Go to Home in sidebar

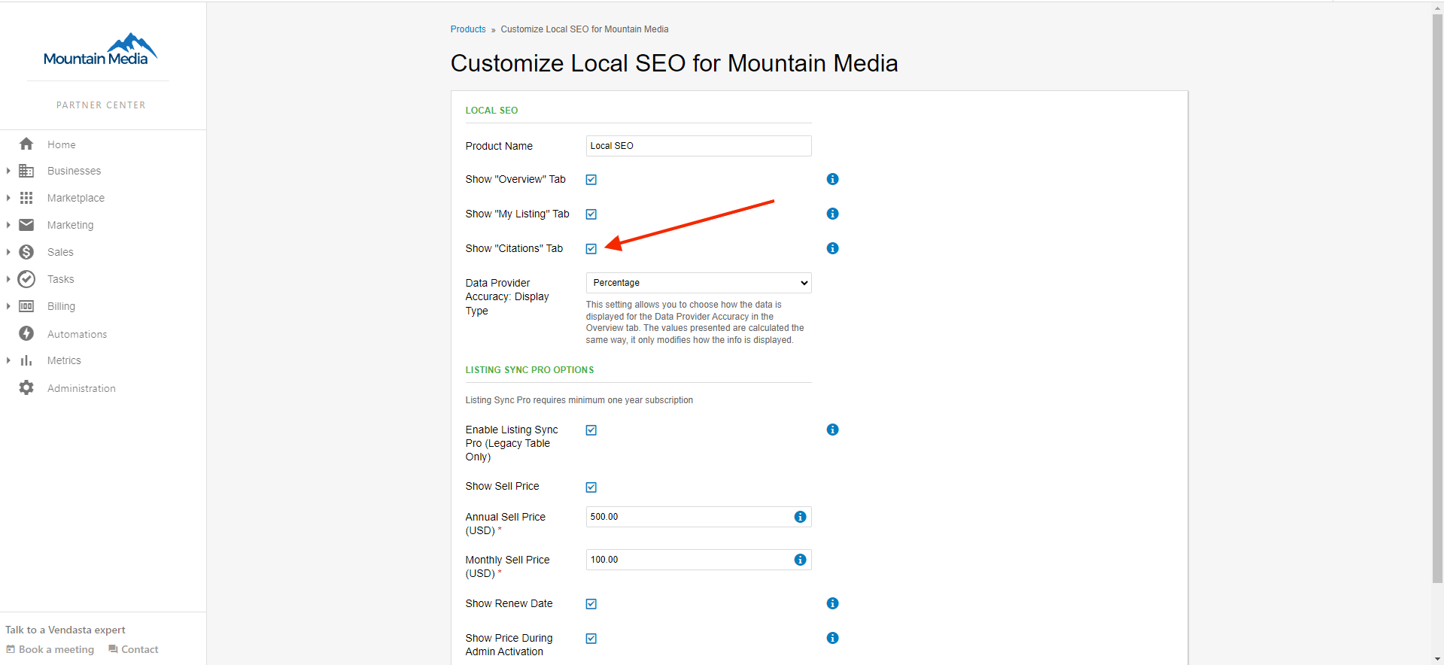(x=62, y=144)
